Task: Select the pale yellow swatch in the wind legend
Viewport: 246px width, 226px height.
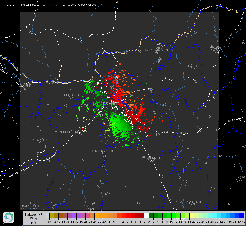Action: coord(192,216)
